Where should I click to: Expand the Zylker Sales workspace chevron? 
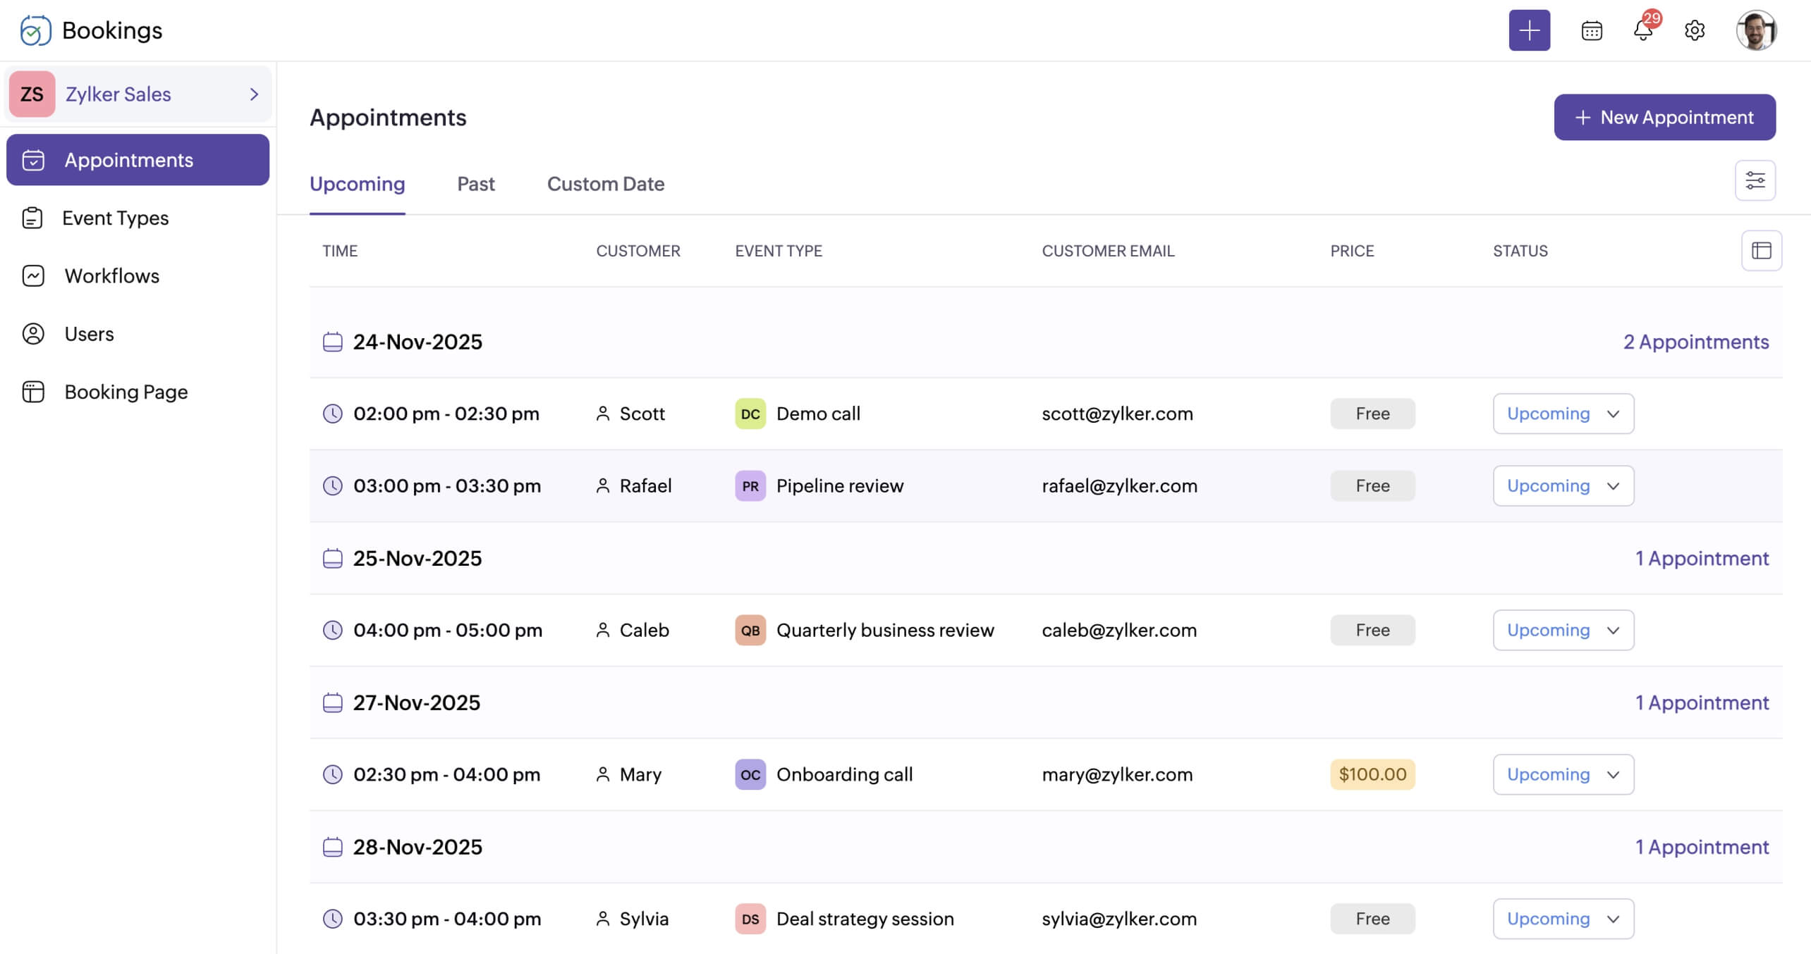(255, 94)
